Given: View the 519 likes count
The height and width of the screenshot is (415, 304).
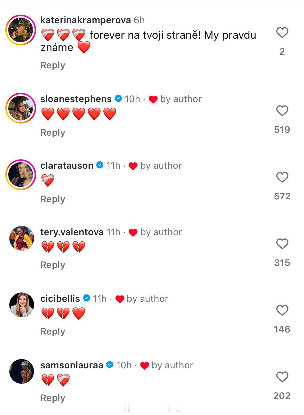Looking at the screenshot, I should click(282, 129).
